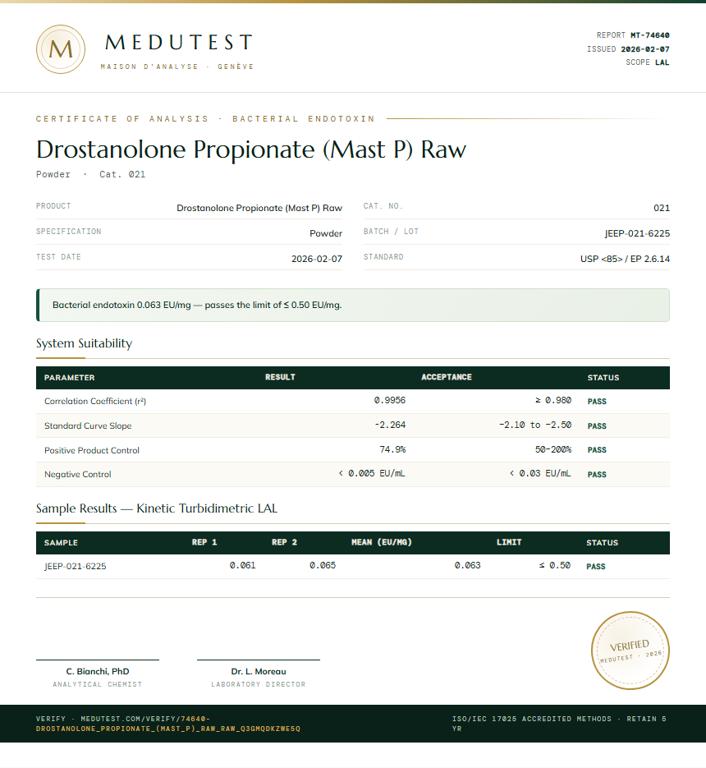
Task: Open the medutest.com verify link in footer
Action: click(168, 724)
